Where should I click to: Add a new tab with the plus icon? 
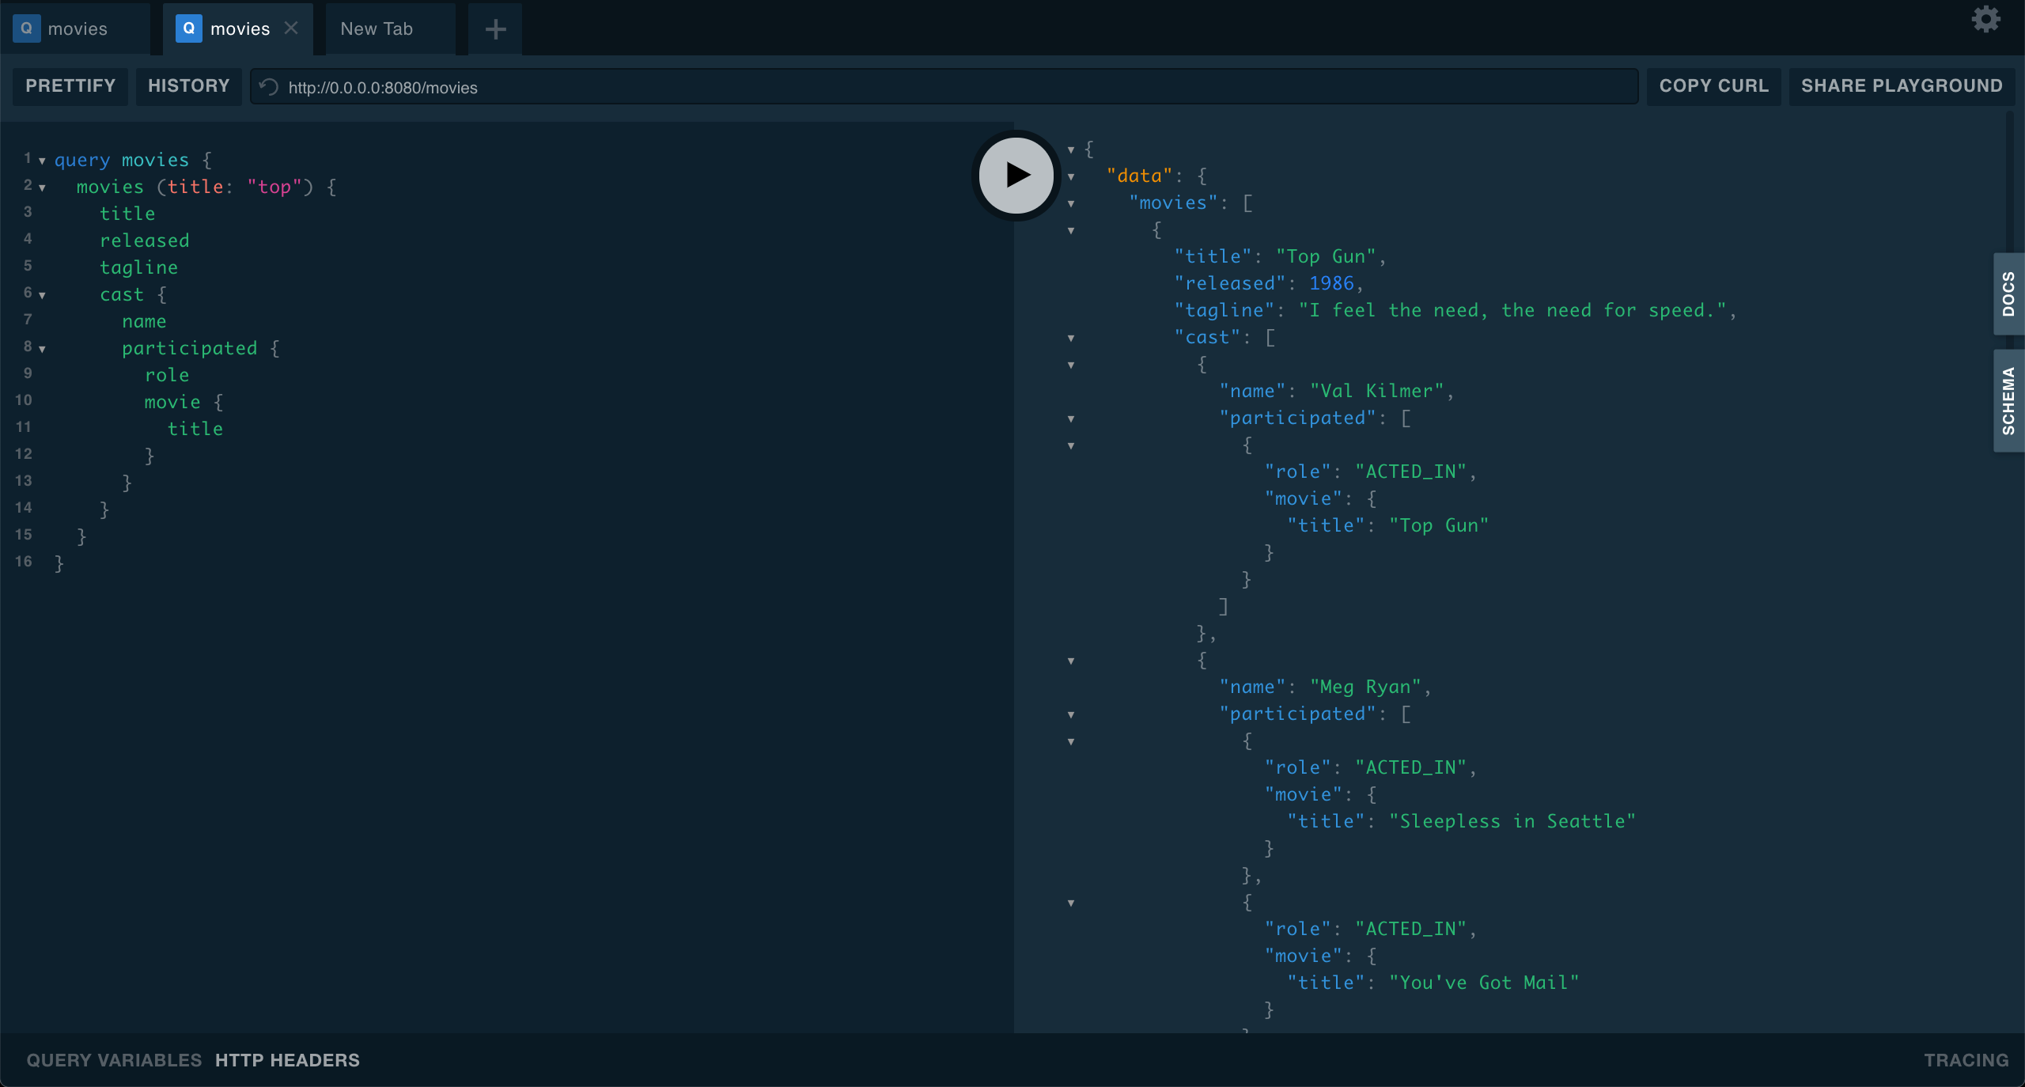pyautogui.click(x=495, y=30)
